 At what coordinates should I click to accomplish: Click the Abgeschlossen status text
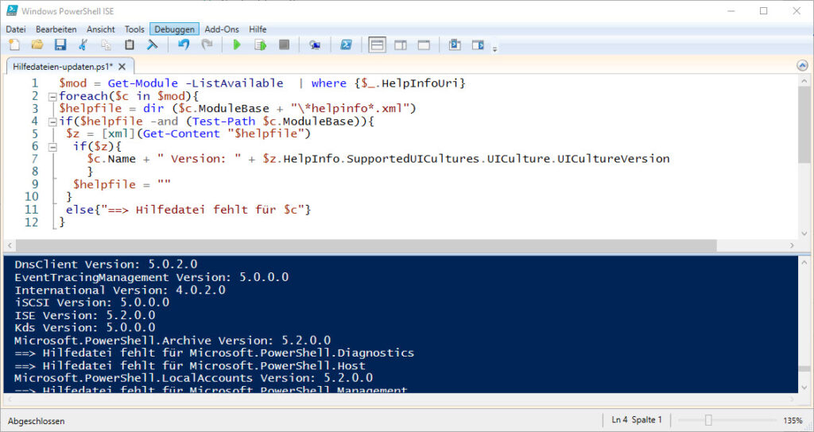[37, 421]
